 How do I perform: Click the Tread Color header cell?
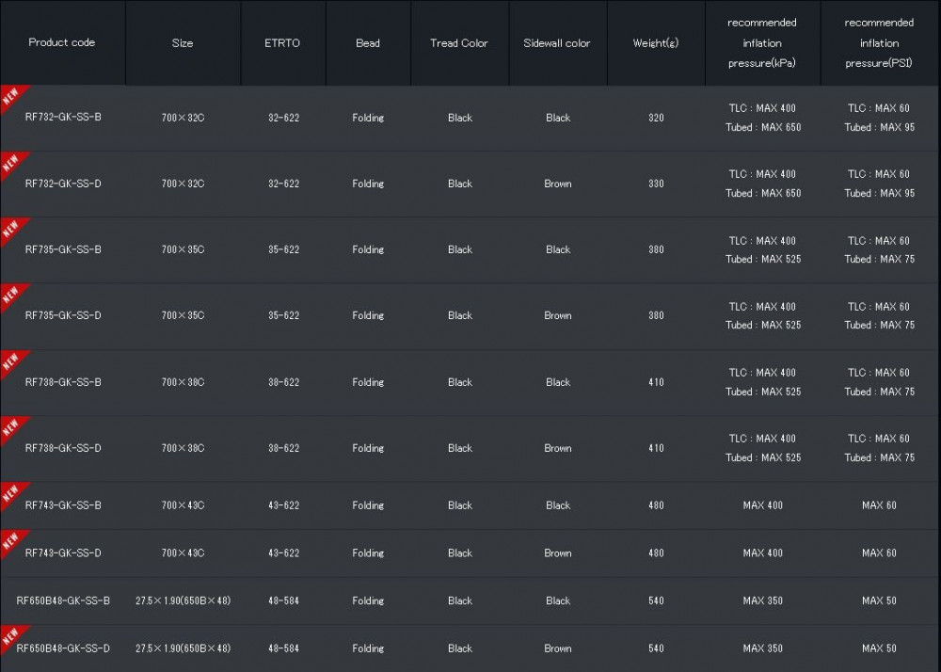[x=459, y=43]
